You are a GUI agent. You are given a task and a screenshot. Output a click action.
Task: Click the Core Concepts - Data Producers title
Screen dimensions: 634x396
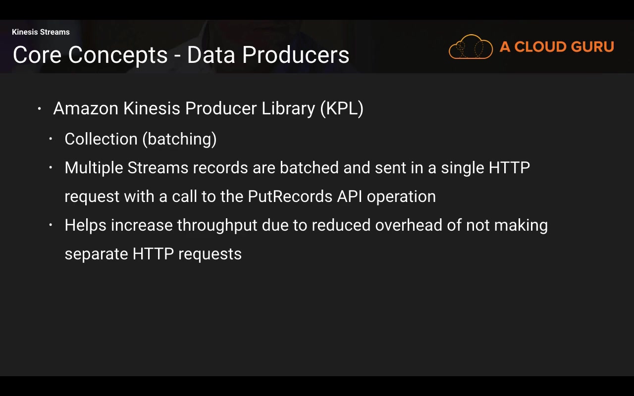coord(181,55)
